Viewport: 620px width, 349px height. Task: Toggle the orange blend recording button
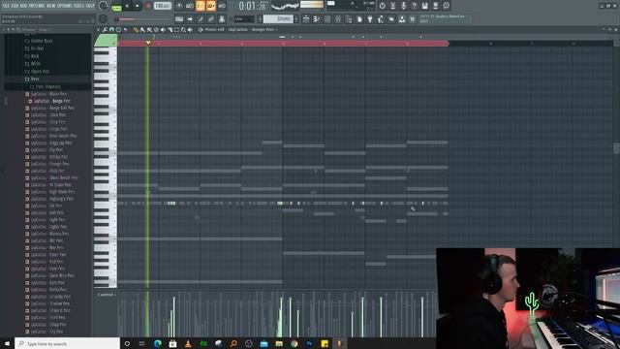tap(211, 6)
